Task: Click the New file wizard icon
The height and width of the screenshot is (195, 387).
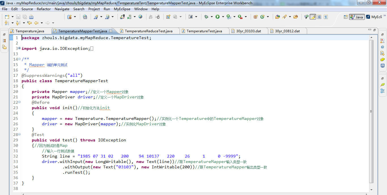Action: pos(7,17)
